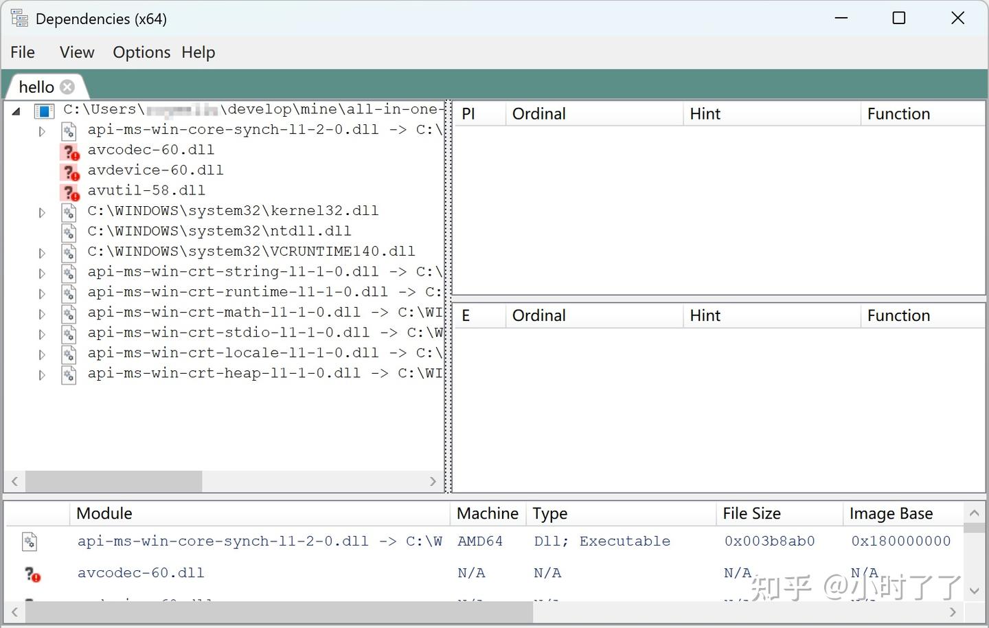Screen dimensions: 989x628
Task: Collapse the root executable tree node
Action: click(16, 110)
